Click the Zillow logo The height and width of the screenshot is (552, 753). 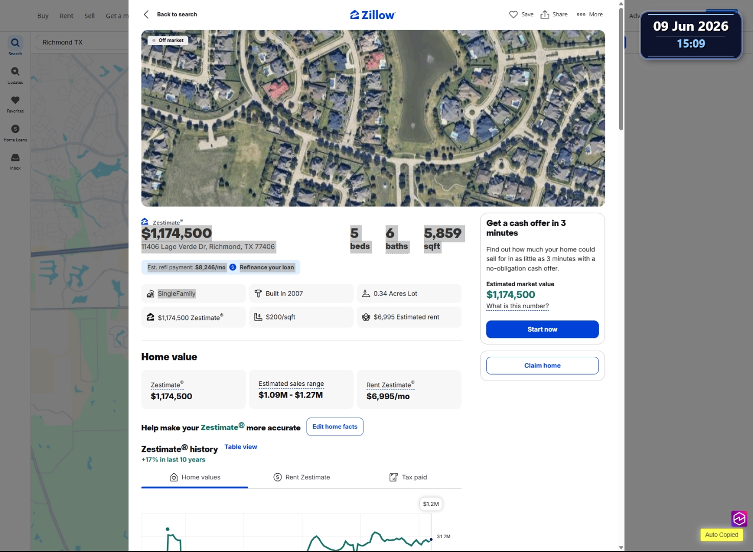pos(373,15)
